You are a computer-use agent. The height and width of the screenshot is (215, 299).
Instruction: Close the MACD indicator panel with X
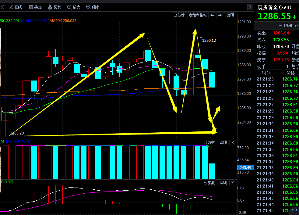pyautogui.click(x=233, y=183)
